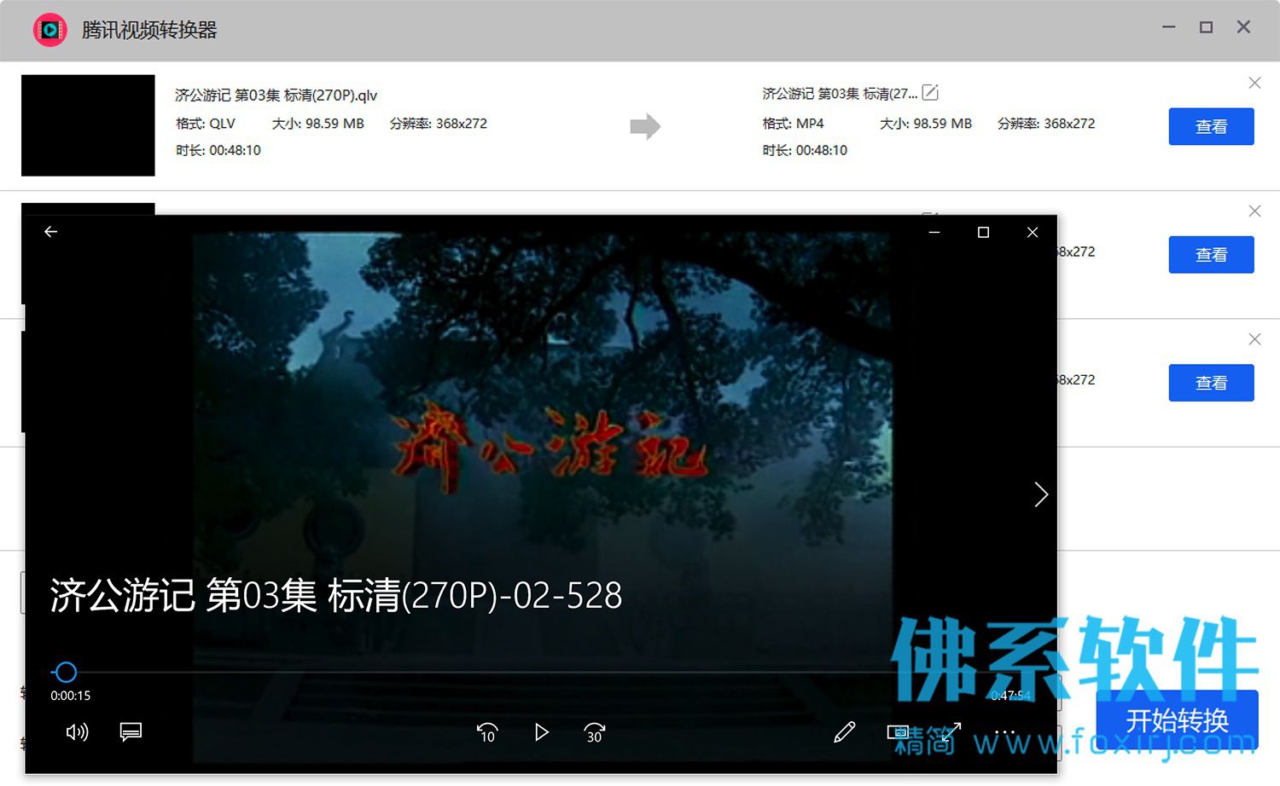
Task: Click the conversion arrow icon in first row
Action: [645, 126]
